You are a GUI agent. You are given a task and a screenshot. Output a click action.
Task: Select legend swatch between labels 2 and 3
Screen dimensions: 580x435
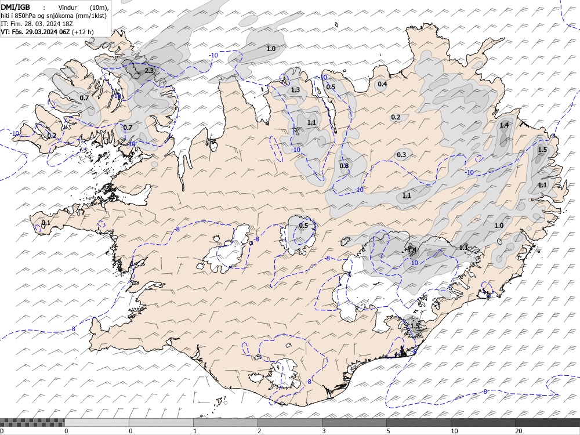(290, 422)
